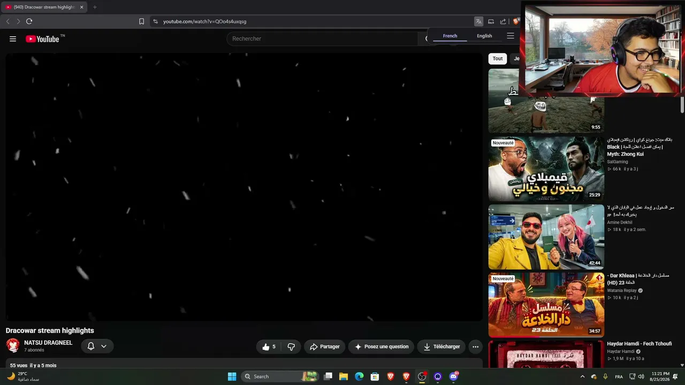Image resolution: width=685 pixels, height=385 pixels.
Task: Open the Haydar Hamdi Fech Tchoufi thumbnail
Action: click(x=546, y=355)
